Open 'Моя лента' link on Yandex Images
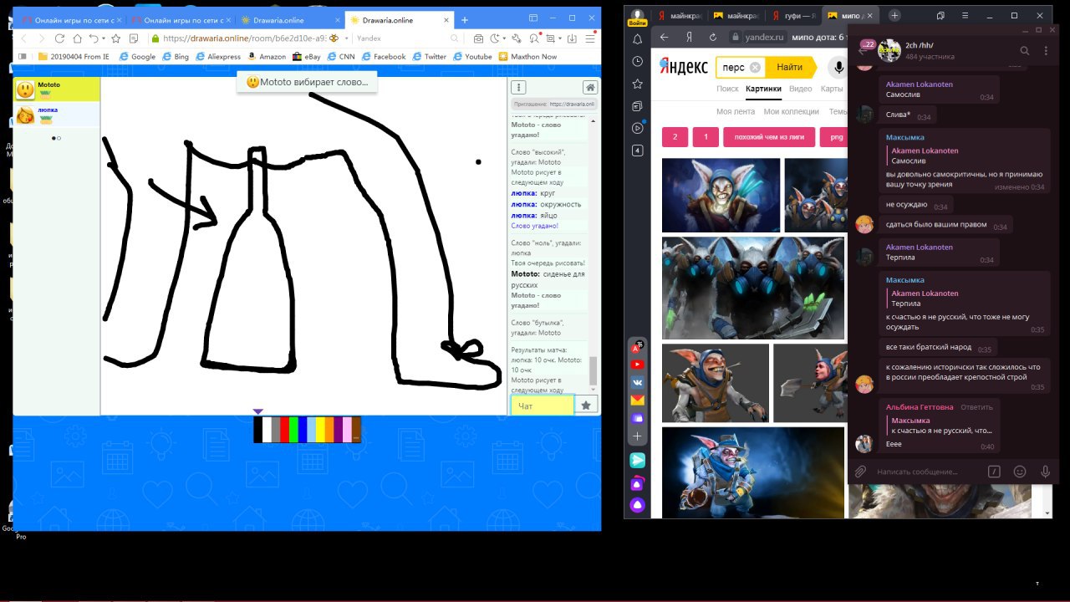 pyautogui.click(x=736, y=111)
